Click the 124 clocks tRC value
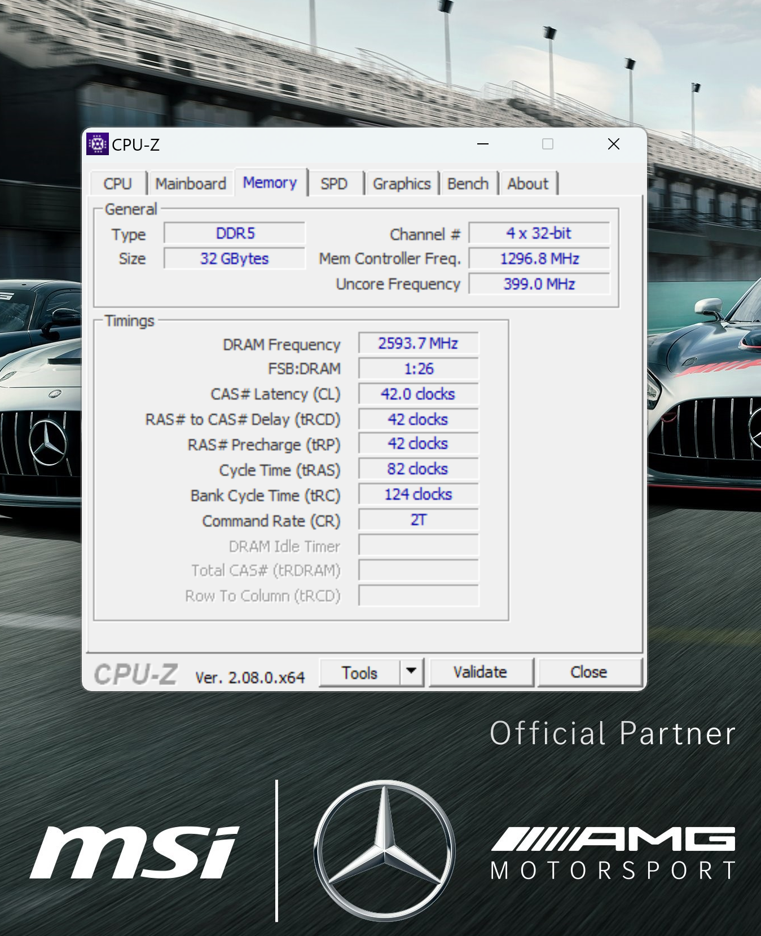 (419, 495)
